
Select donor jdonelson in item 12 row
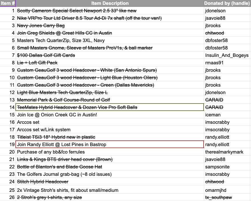click(x=228, y=92)
